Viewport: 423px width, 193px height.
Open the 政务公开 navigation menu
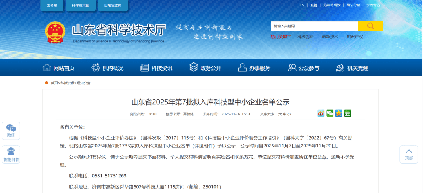click(205, 68)
